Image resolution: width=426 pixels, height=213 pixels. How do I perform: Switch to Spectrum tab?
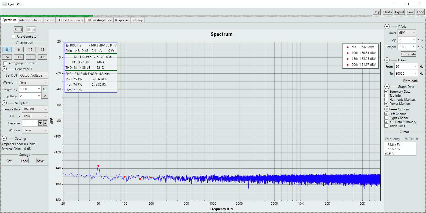tap(9, 20)
